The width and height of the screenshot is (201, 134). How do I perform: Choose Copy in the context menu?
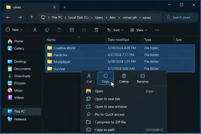pos(106,78)
